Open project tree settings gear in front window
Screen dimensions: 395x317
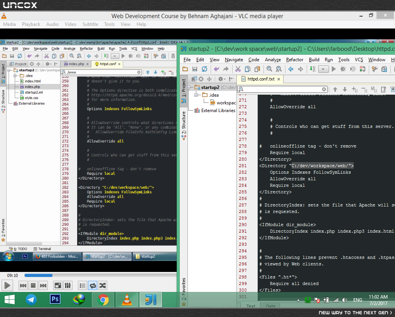[x=221, y=79]
